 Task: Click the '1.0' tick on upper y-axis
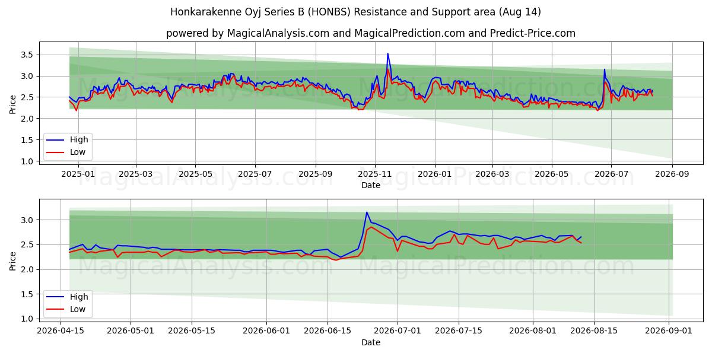click(28, 161)
